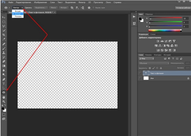
Task: Switch to the Каналы tab
Action: pos(148,55)
